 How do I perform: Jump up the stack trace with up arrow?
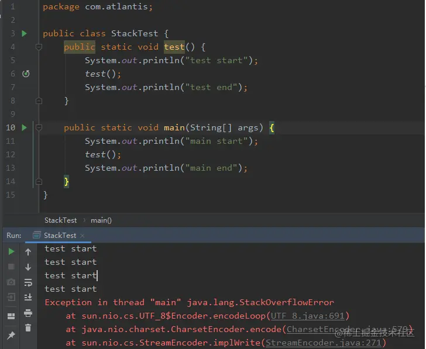pos(28,252)
